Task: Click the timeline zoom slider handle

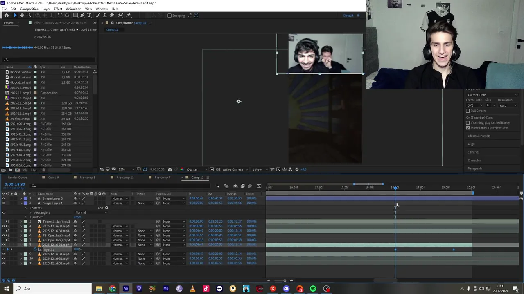Action: 285,281
